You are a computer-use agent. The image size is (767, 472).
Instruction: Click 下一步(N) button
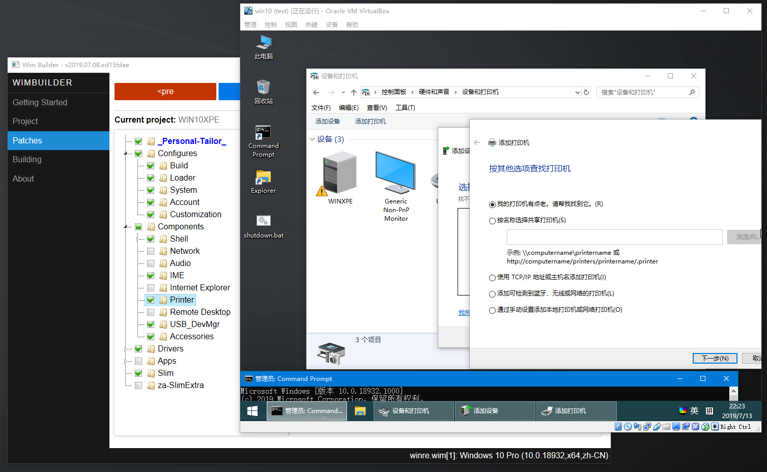(x=715, y=359)
